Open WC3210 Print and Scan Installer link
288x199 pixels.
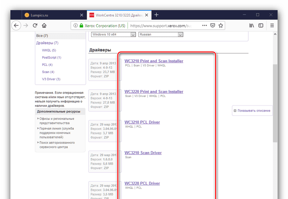[154, 61]
